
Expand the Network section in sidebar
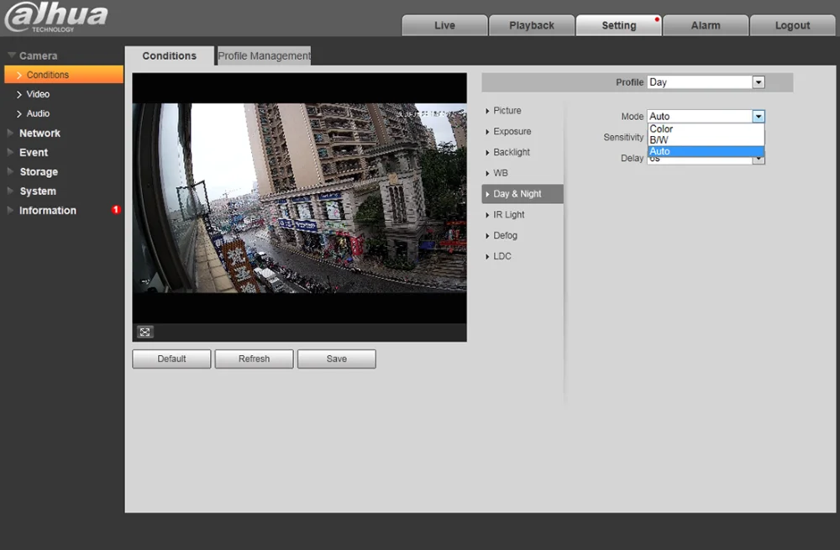tap(39, 134)
